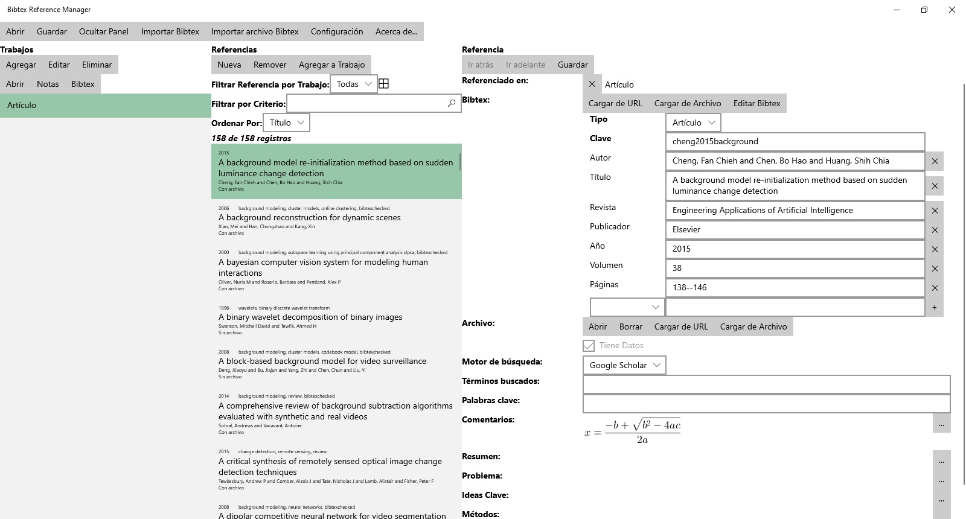Screen dimensions: 966x519
Task: Click Agregar a Trabajo button
Action: [x=332, y=65]
